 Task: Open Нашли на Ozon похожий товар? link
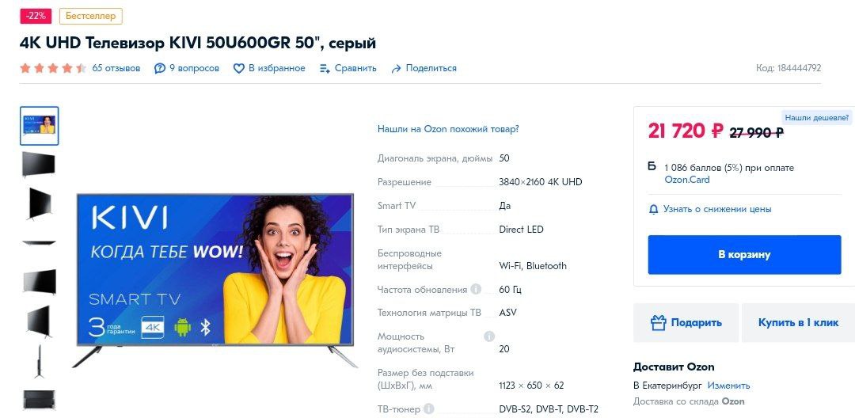[x=448, y=129]
